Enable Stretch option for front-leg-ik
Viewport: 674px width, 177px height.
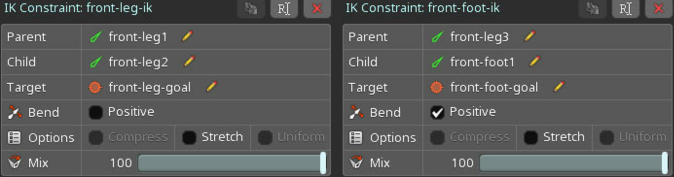[x=189, y=138]
